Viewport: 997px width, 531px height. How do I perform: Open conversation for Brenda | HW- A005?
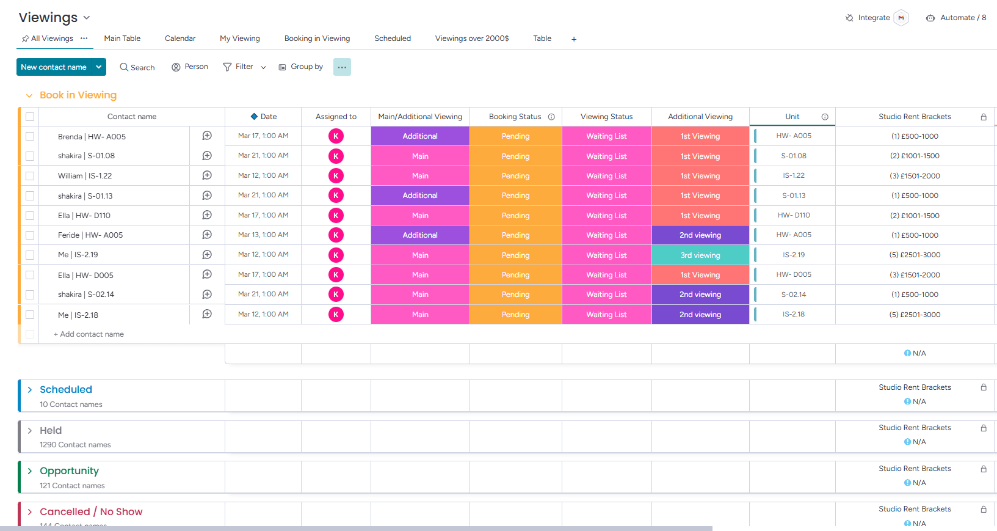(x=207, y=136)
